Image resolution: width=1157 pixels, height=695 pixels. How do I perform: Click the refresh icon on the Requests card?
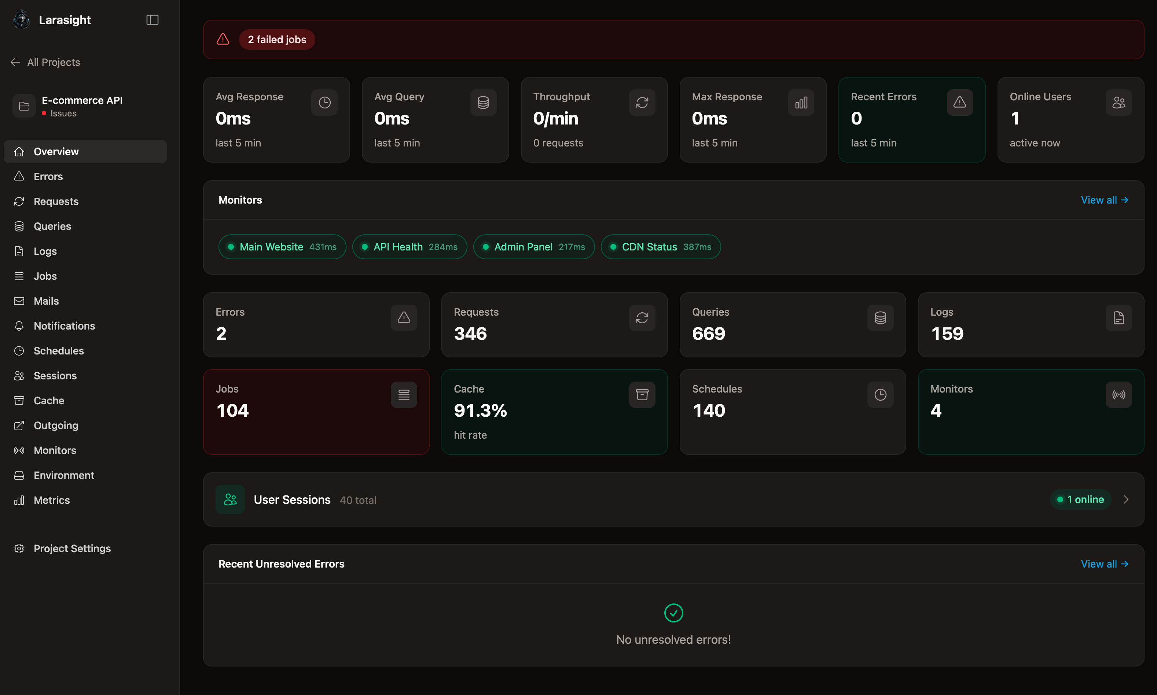(x=642, y=317)
